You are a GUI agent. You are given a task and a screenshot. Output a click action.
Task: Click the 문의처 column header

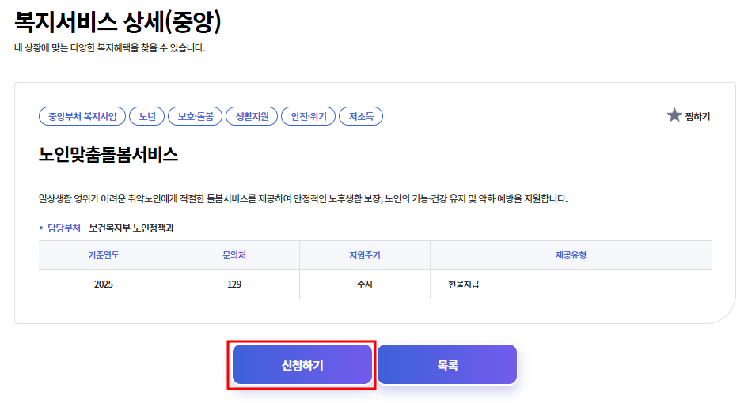pyautogui.click(x=234, y=255)
